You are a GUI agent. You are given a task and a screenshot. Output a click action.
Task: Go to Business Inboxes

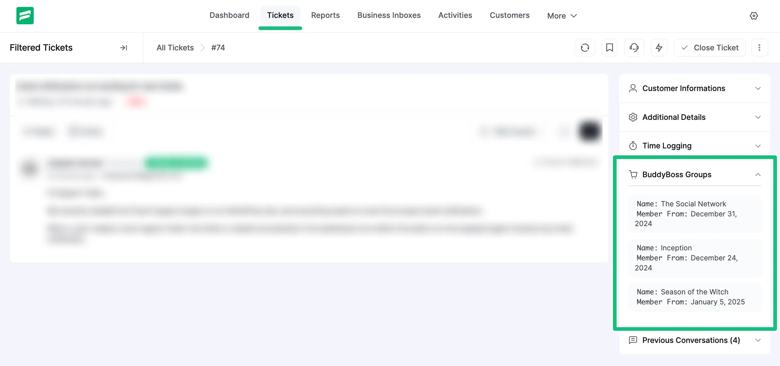click(x=389, y=15)
